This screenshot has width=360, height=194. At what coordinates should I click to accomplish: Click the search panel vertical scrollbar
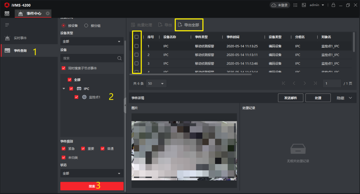(125, 116)
